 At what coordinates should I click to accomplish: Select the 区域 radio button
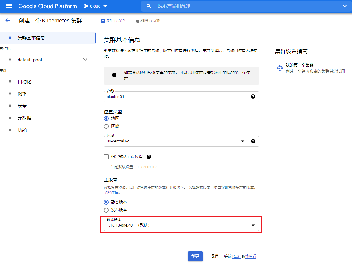106,126
